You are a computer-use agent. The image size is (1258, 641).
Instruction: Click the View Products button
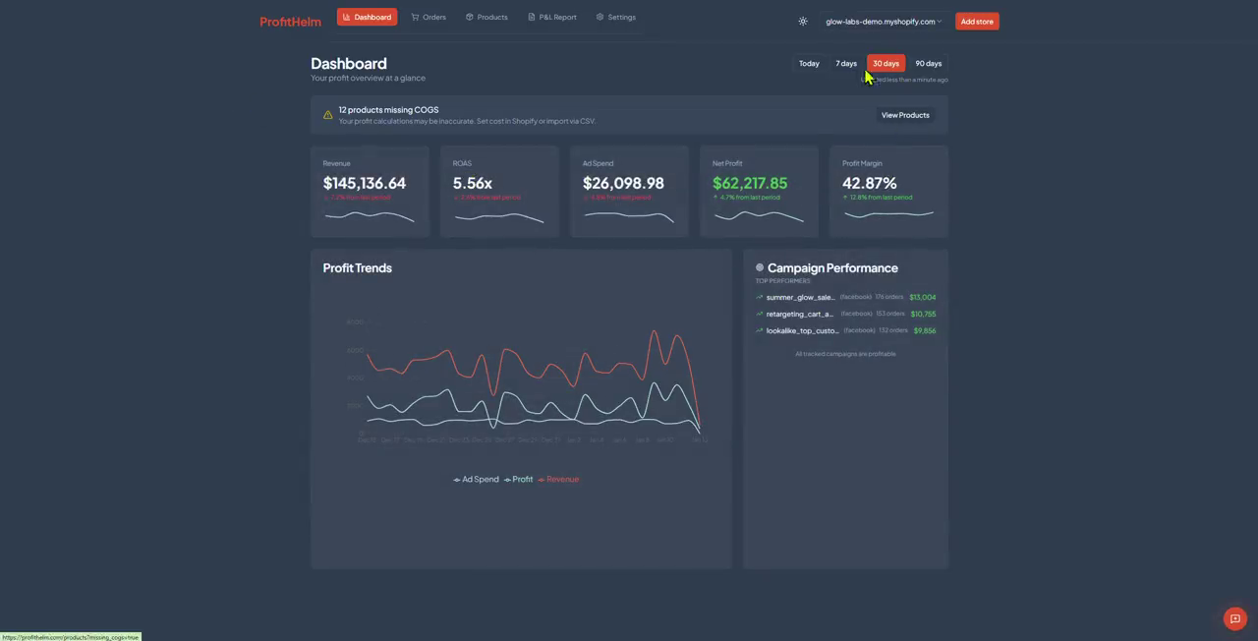(905, 115)
